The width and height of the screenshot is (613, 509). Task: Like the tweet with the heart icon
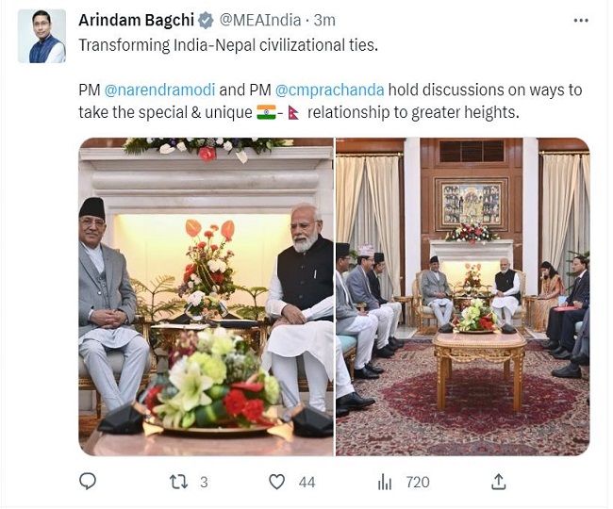point(276,482)
